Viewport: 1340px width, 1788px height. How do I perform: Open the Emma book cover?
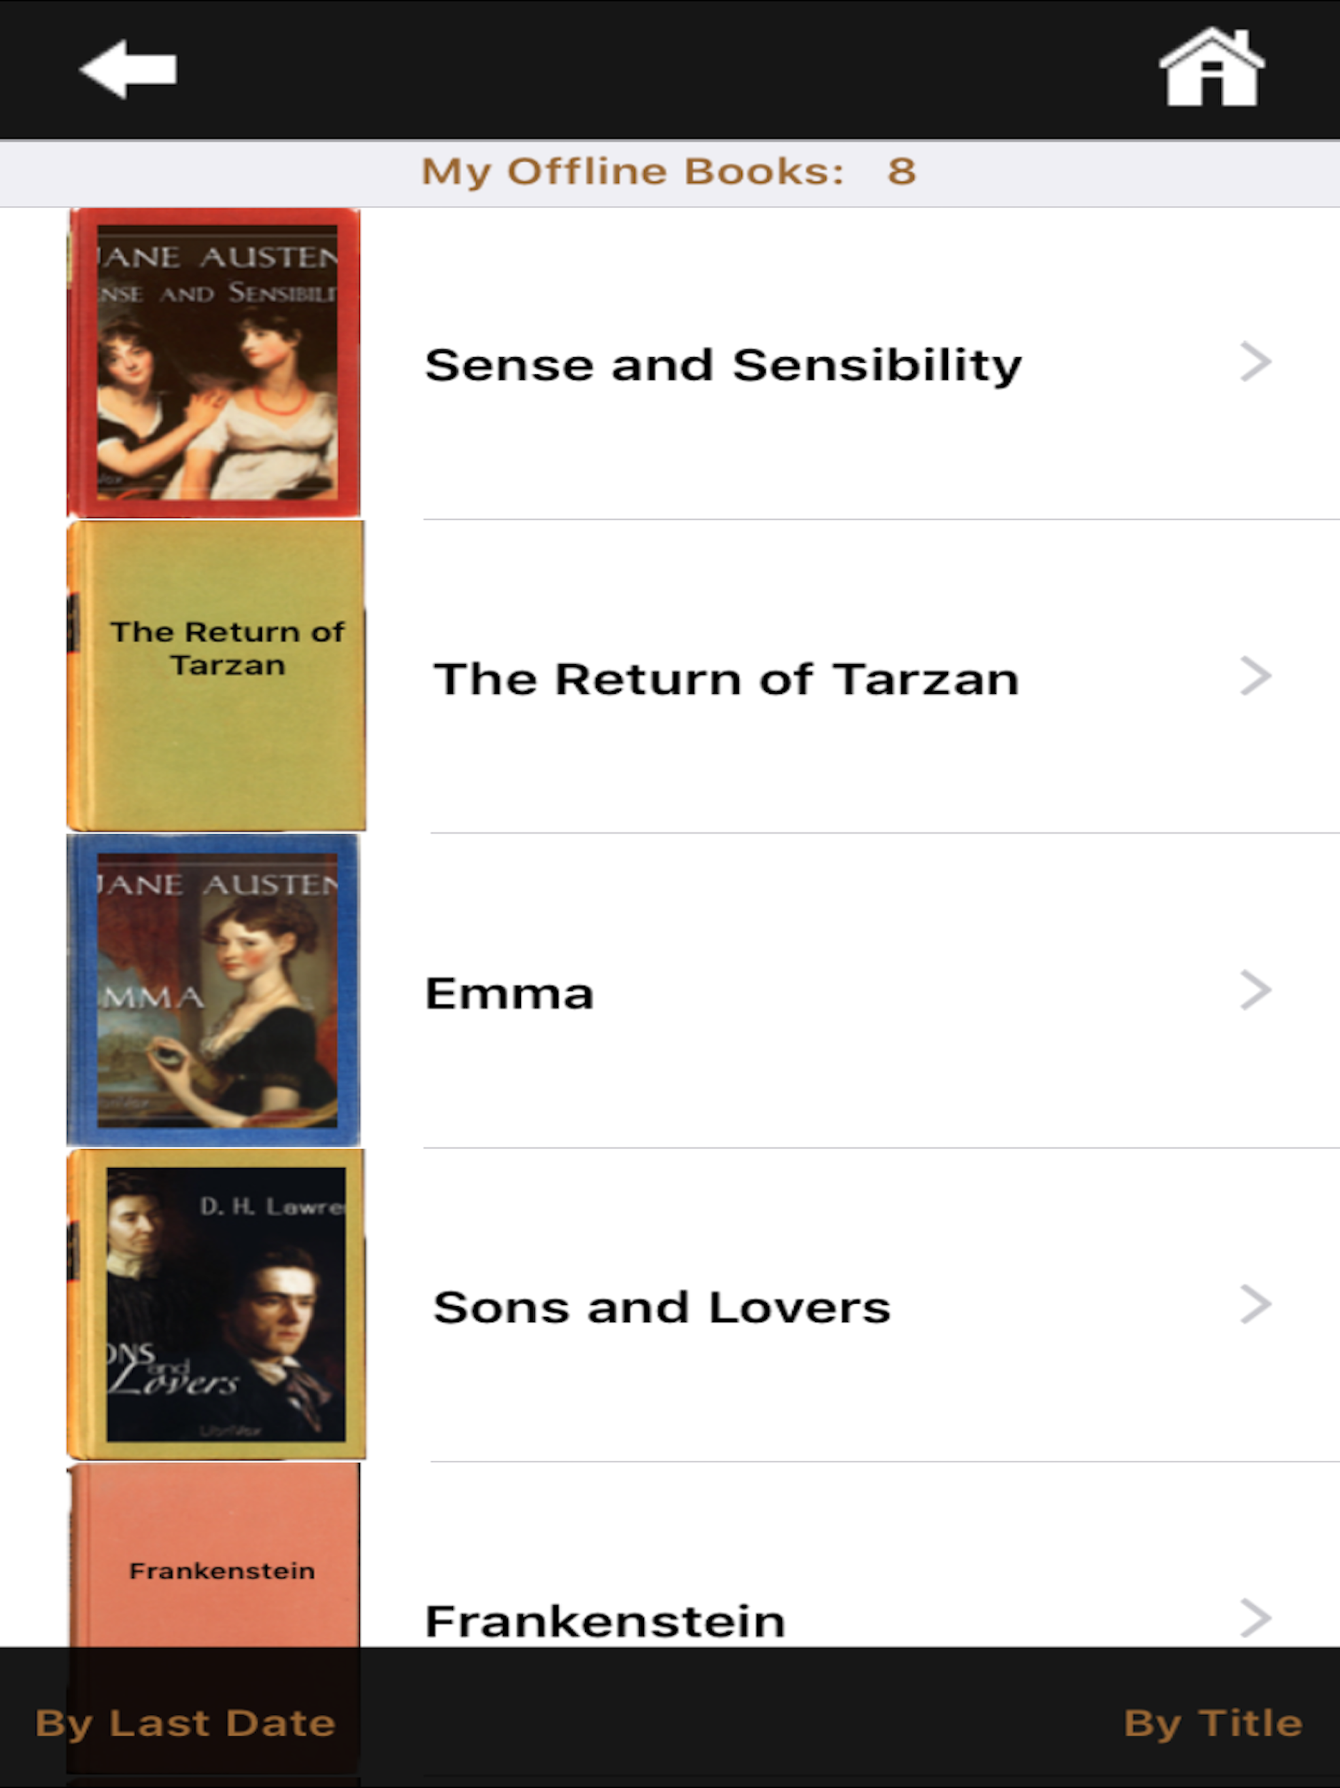pyautogui.click(x=214, y=990)
